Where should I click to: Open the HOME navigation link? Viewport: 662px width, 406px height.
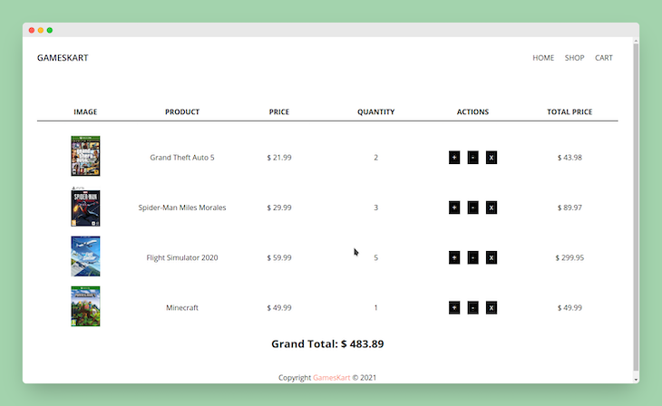tap(543, 58)
